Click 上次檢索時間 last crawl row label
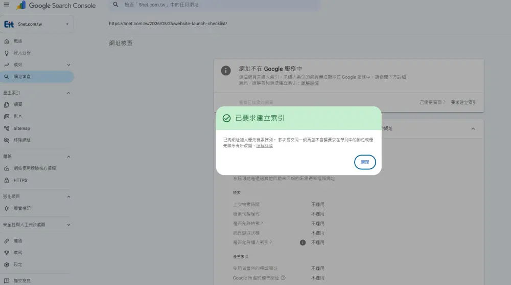This screenshot has height=285, width=511. click(246, 205)
